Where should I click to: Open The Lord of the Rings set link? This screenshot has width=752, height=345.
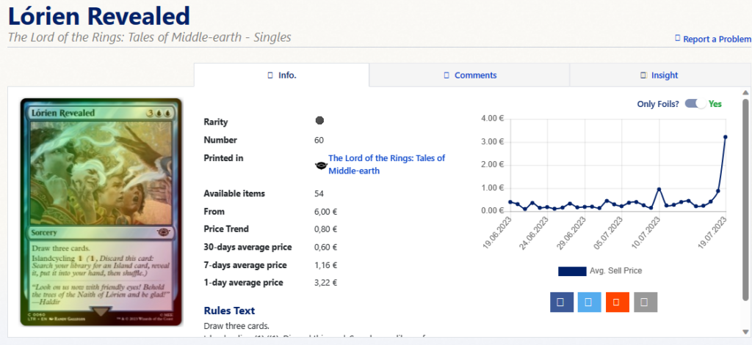tap(386, 164)
